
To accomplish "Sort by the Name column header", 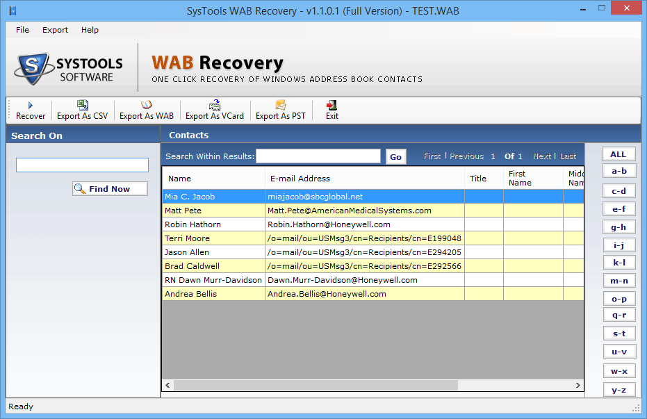I will [x=213, y=178].
